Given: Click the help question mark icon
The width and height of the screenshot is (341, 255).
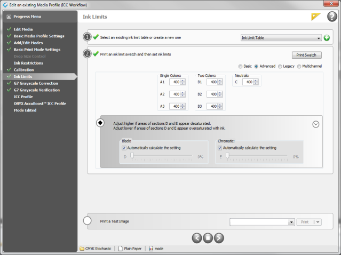Looking at the screenshot, I should click(331, 17).
